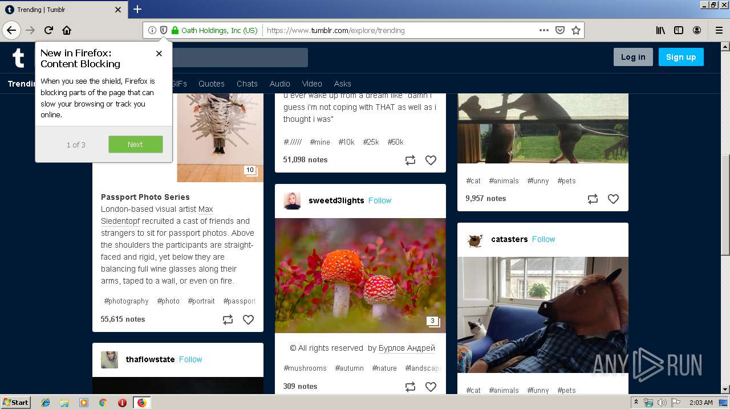Viewport: 730px width, 410px height.
Task: Open catasters avatar
Action: point(474,239)
